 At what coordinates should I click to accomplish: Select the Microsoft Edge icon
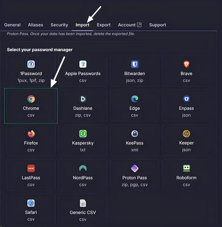tap(134, 99)
